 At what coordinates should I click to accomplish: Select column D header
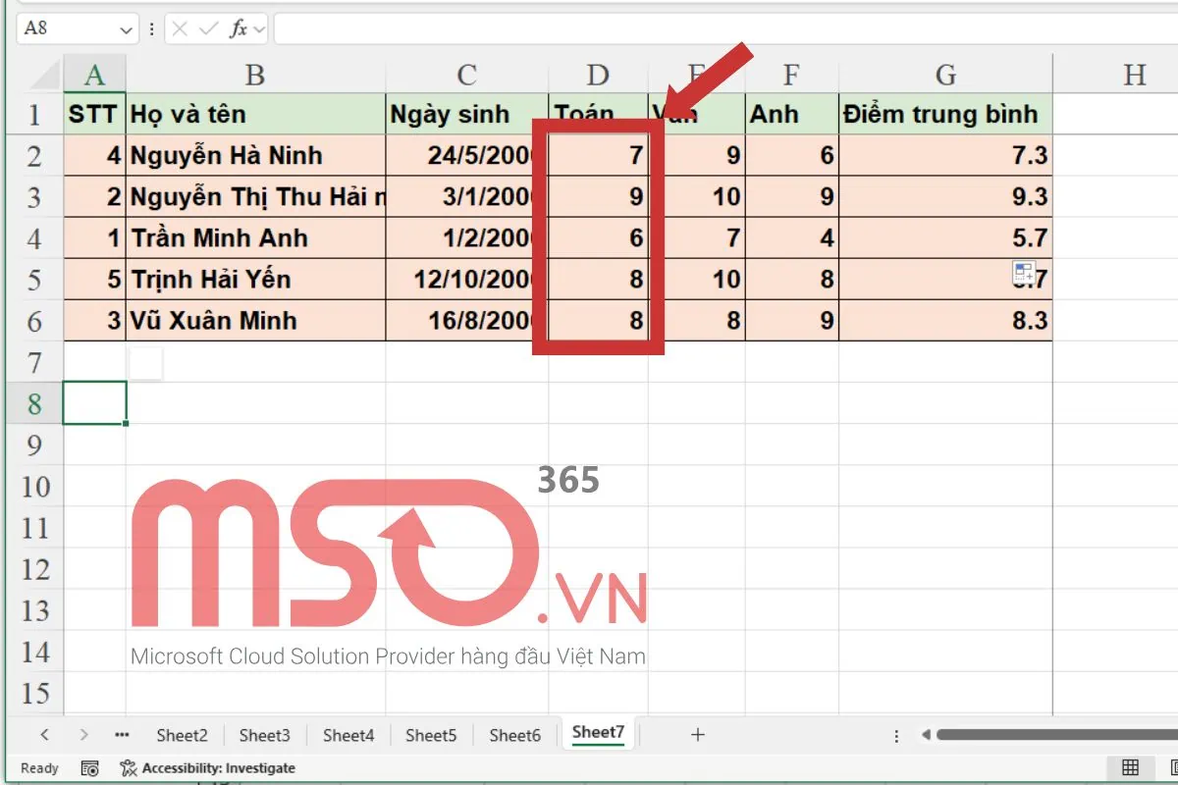pos(598,75)
